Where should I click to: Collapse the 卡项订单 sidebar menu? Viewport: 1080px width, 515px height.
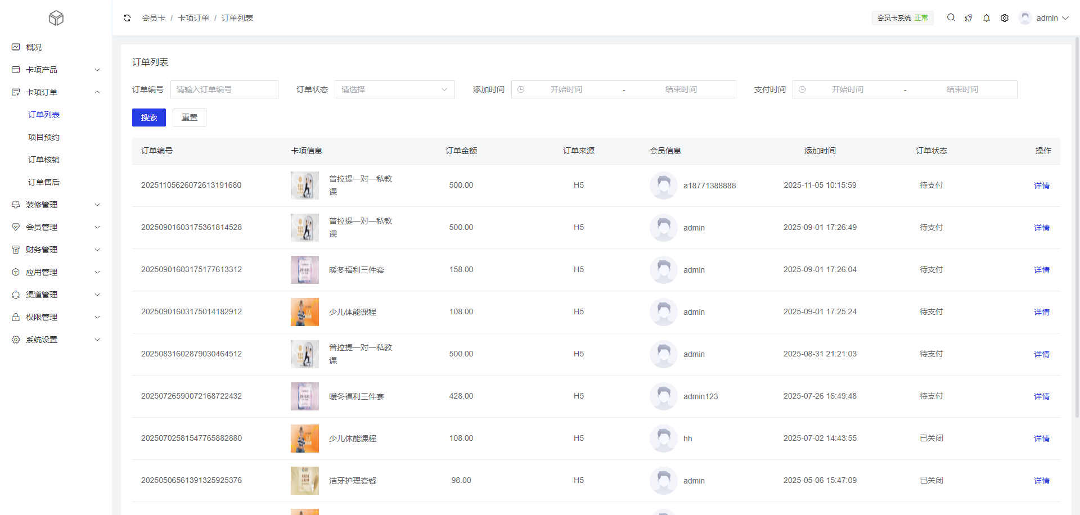[55, 92]
